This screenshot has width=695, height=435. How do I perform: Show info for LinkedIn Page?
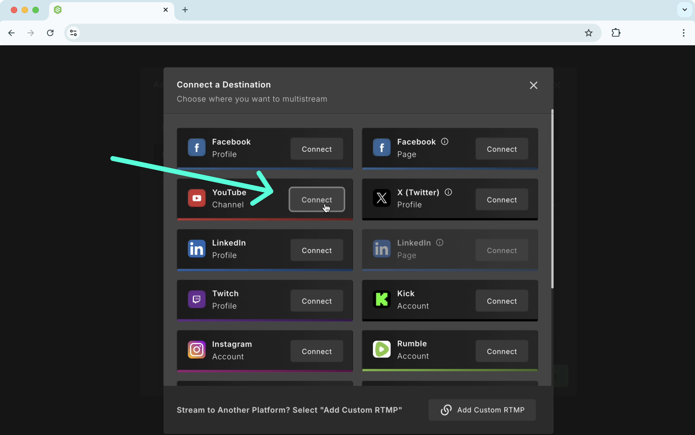coord(440,243)
